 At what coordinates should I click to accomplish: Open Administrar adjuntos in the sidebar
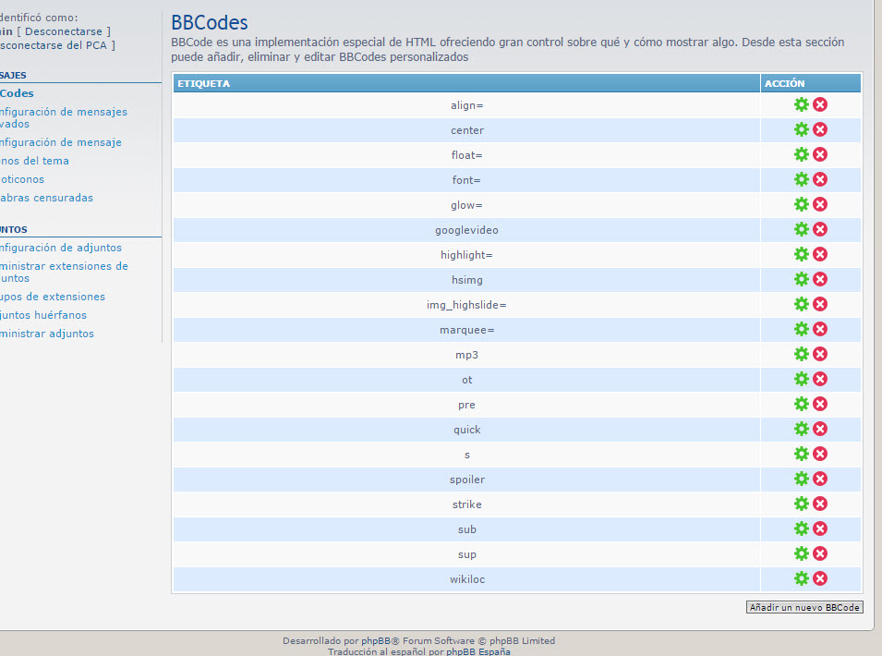pyautogui.click(x=47, y=334)
